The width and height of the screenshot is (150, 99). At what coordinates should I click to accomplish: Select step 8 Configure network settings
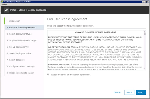click(x=20, y=66)
